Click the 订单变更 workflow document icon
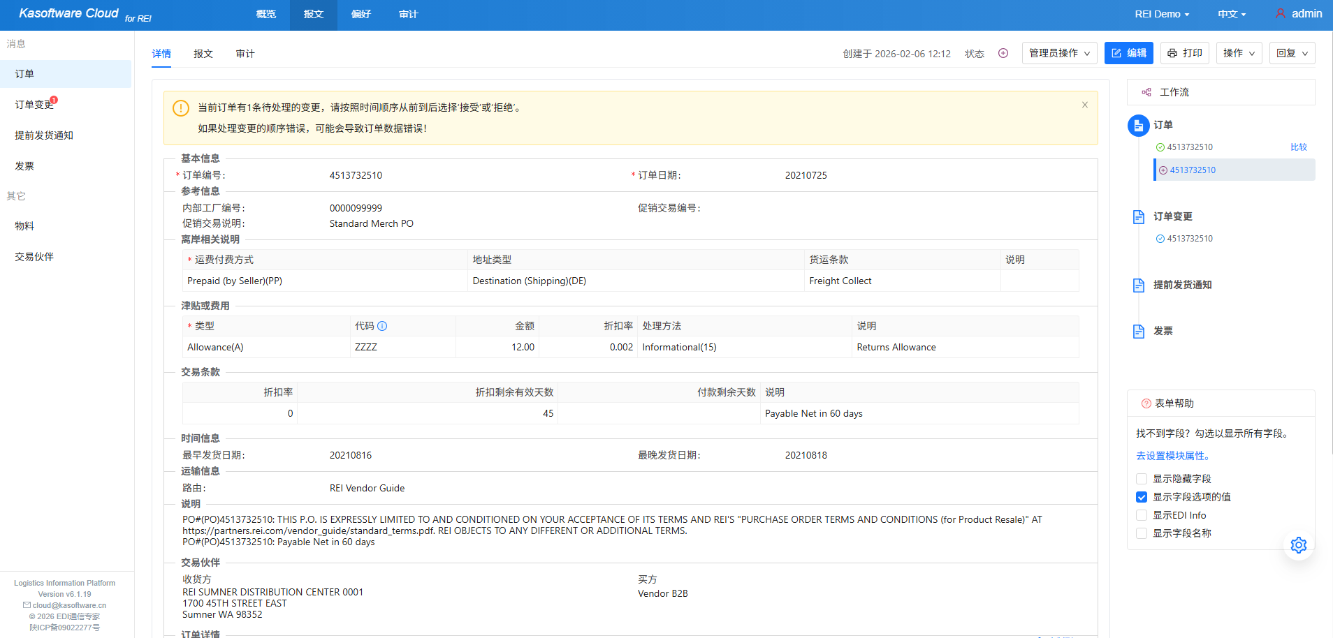The height and width of the screenshot is (638, 1333). (1138, 217)
